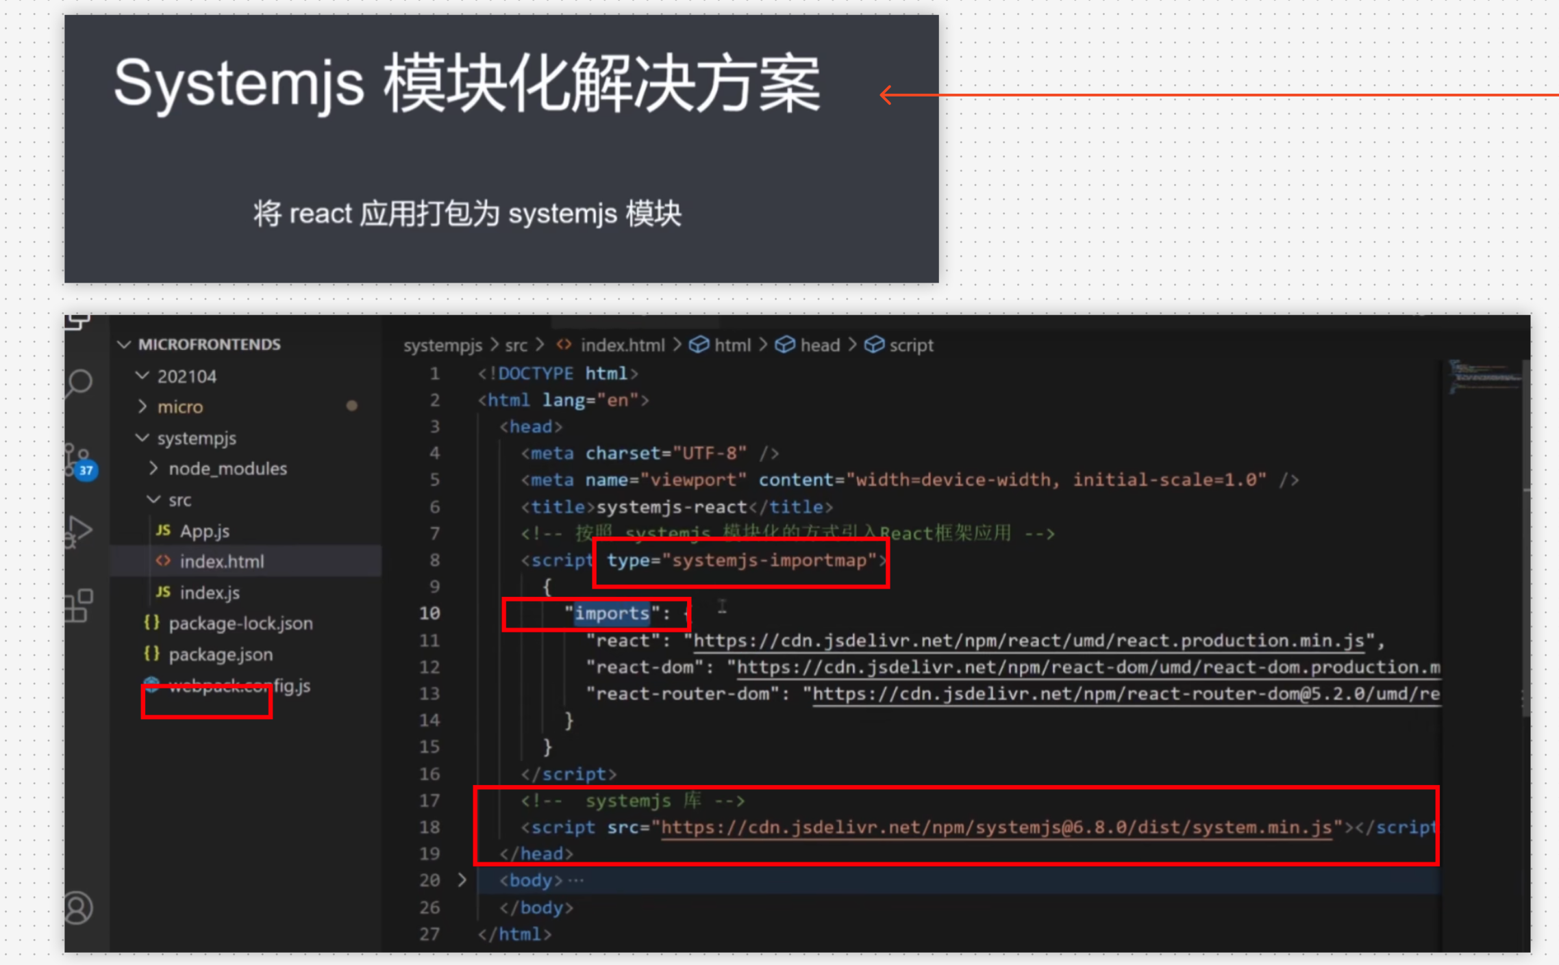Open the Search view in activity bar
The image size is (1559, 965).
pyautogui.click(x=79, y=382)
